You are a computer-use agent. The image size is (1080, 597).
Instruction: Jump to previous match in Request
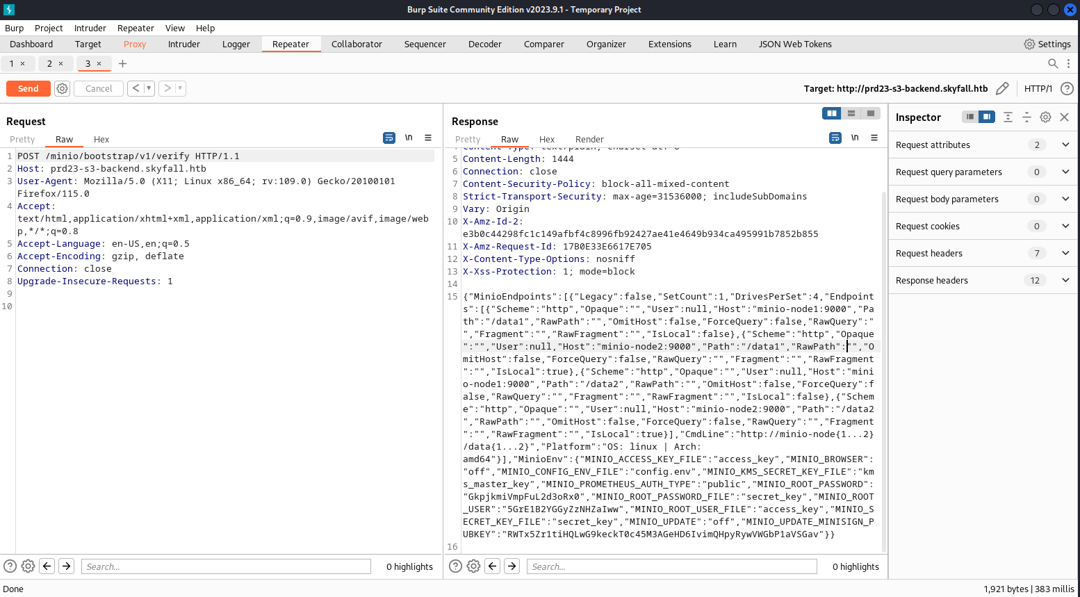pyautogui.click(x=47, y=566)
